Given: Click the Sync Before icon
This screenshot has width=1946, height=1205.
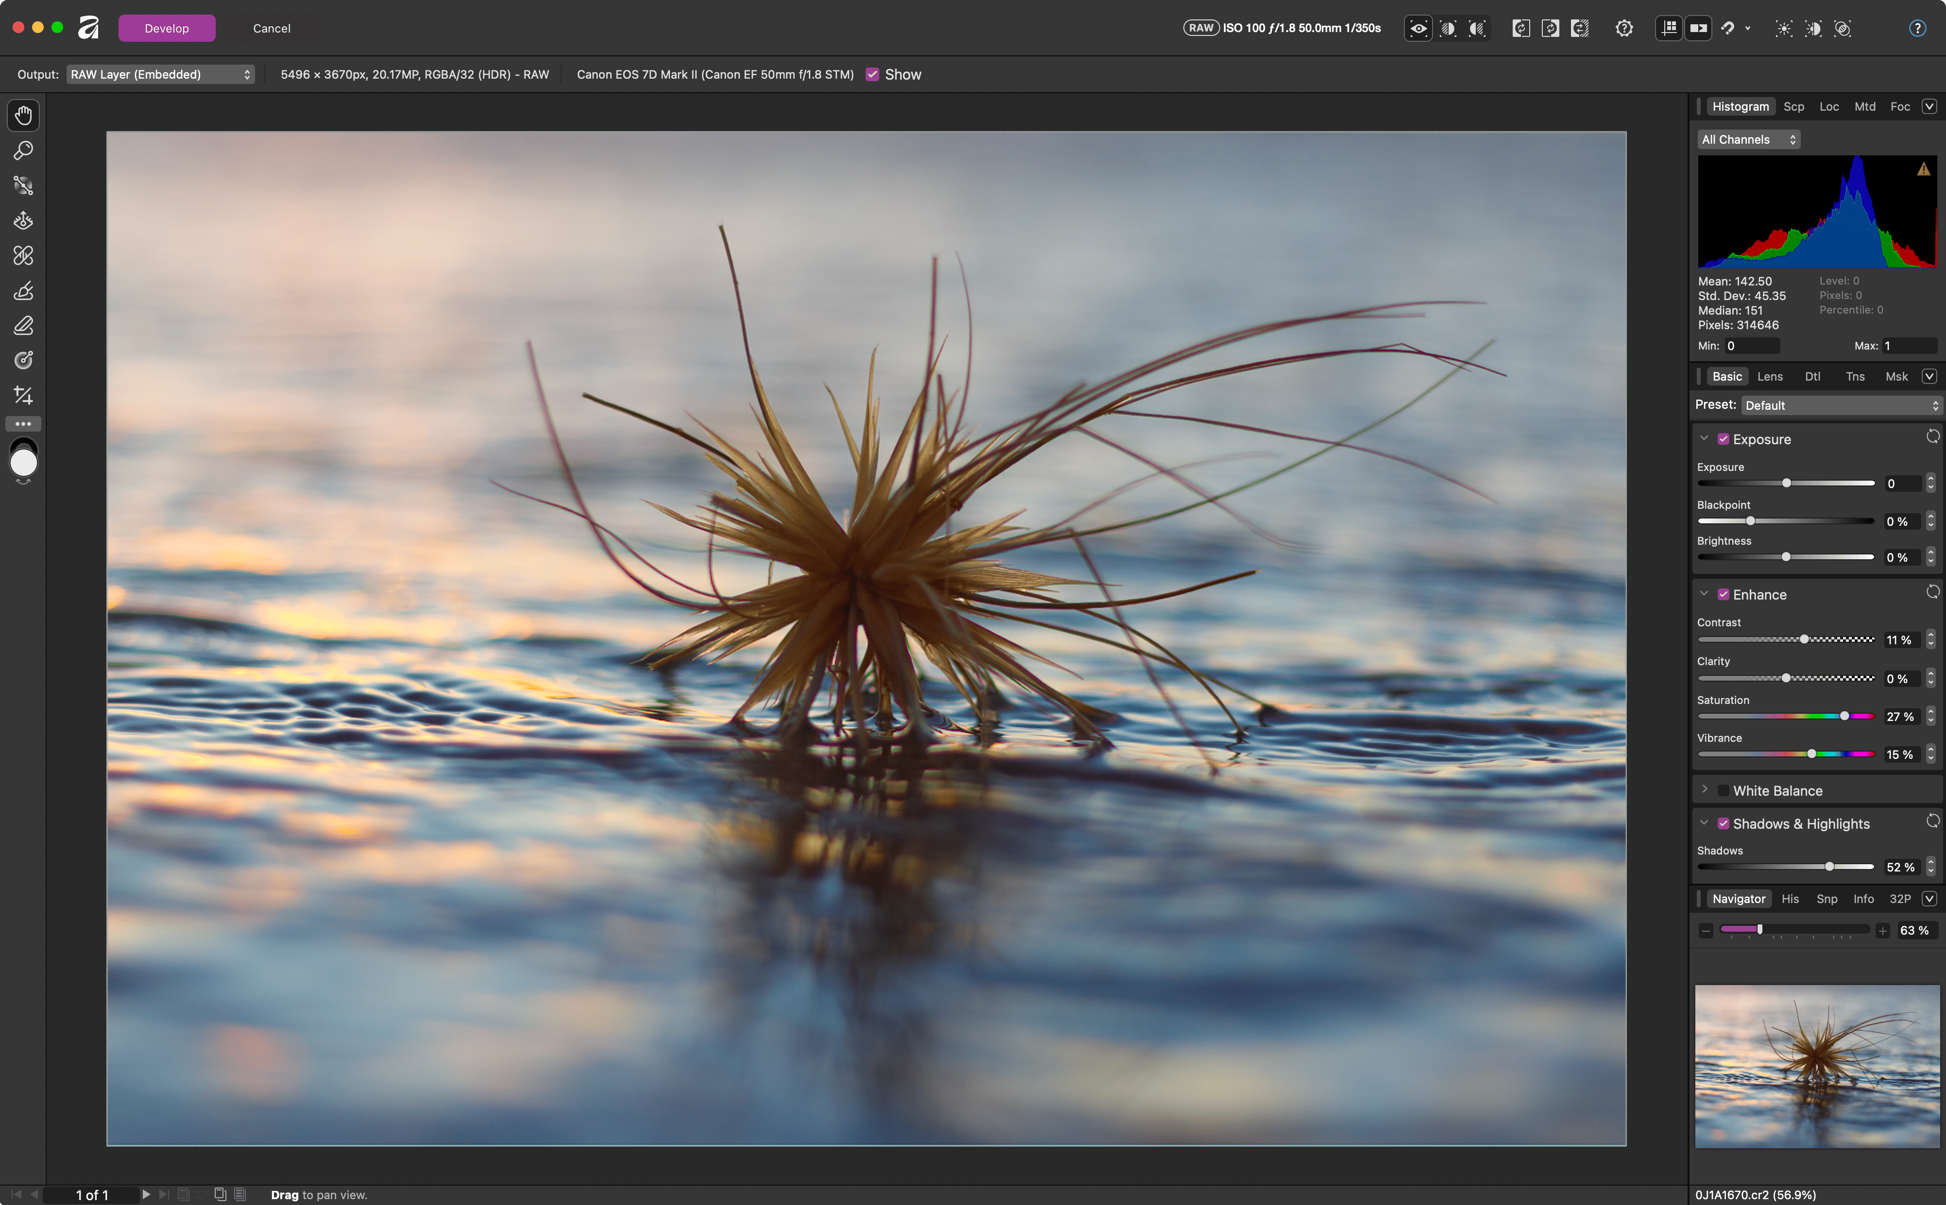Looking at the screenshot, I should tap(1521, 29).
